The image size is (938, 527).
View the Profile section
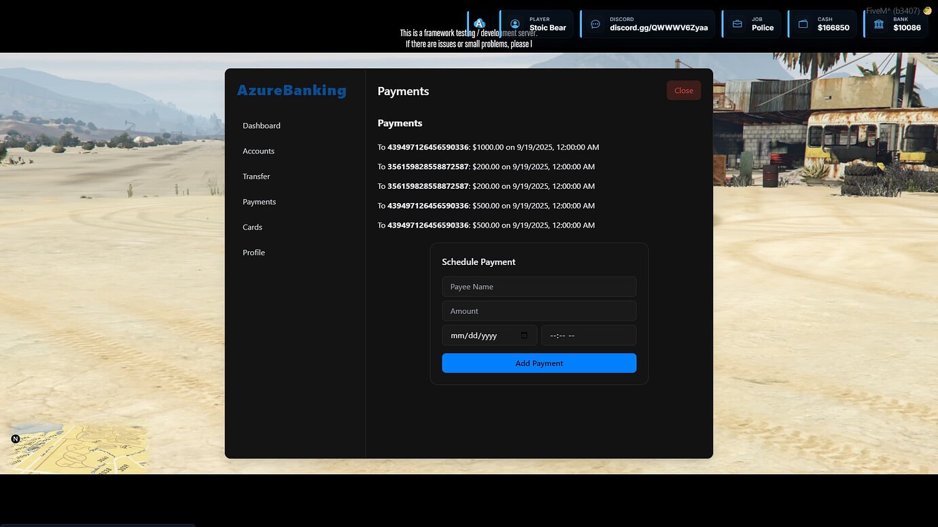click(254, 252)
